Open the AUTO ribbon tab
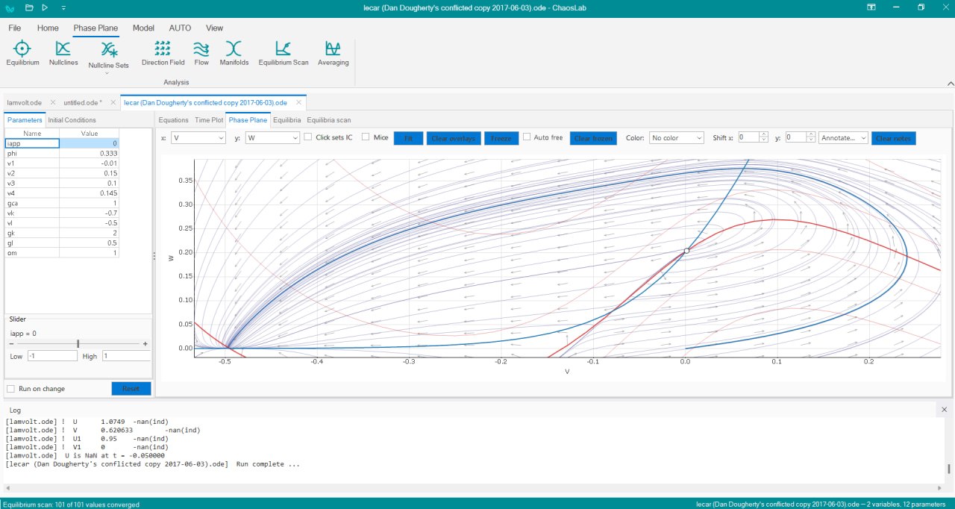This screenshot has width=955, height=509. [x=180, y=28]
